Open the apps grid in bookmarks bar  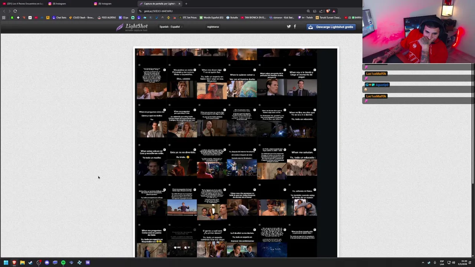point(4,17)
